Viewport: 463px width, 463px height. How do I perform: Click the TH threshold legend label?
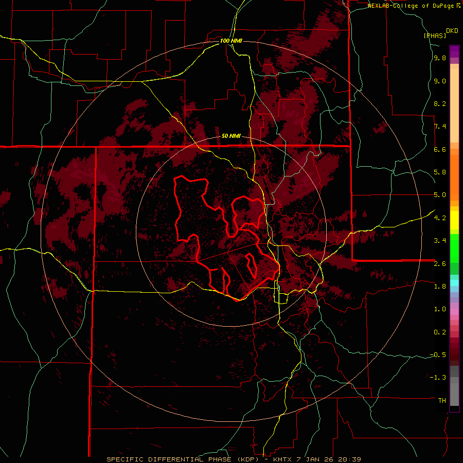tap(442, 400)
